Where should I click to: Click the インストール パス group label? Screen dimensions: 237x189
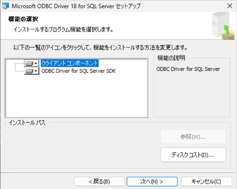pos(27,123)
